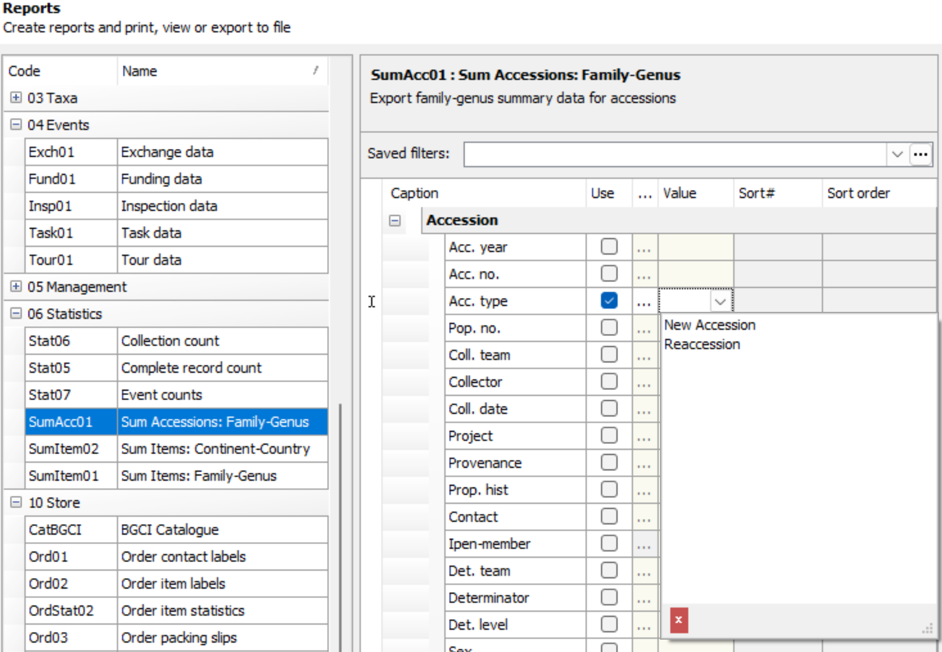Open ellipsis button for Determinator row
This screenshot has width=942, height=652.
pyautogui.click(x=644, y=598)
